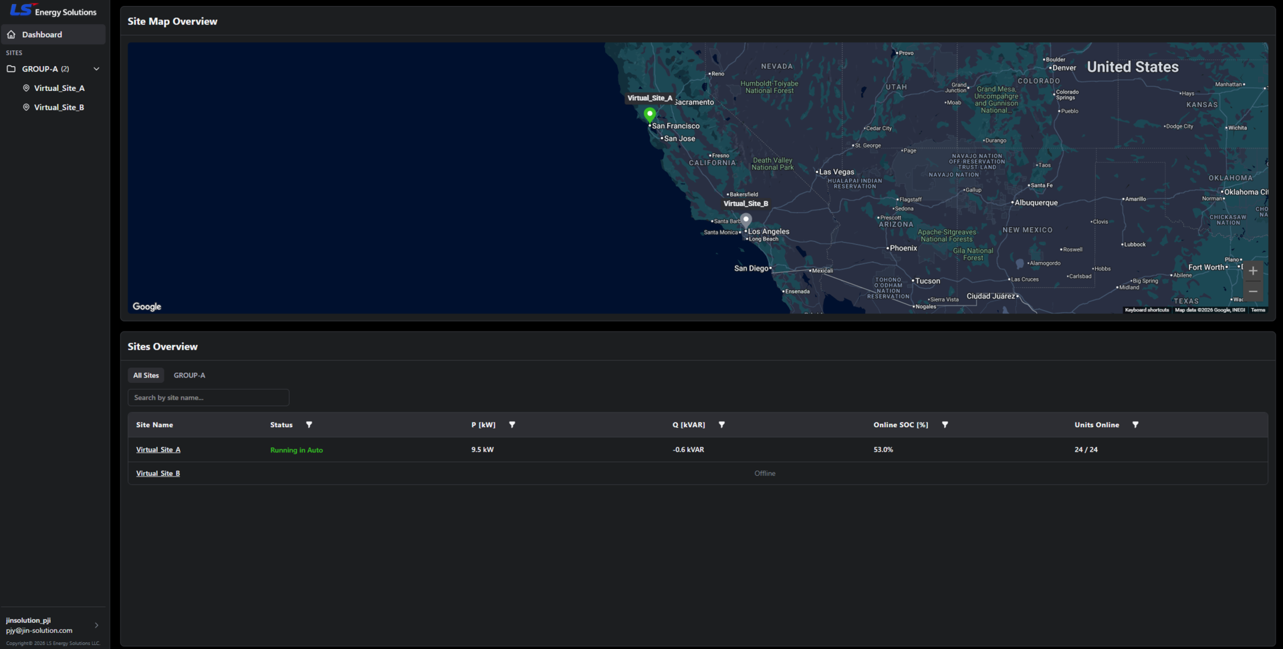Open the Virtual_Site_B link in table

pyautogui.click(x=158, y=473)
